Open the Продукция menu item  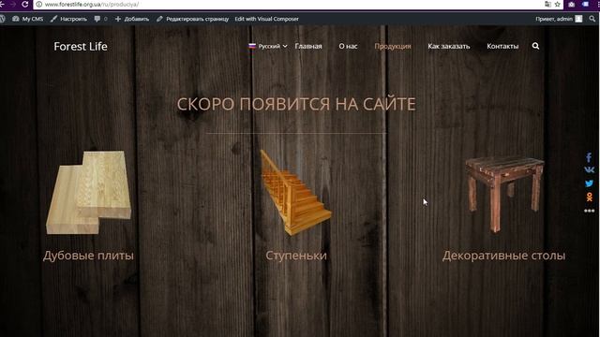[393, 46]
